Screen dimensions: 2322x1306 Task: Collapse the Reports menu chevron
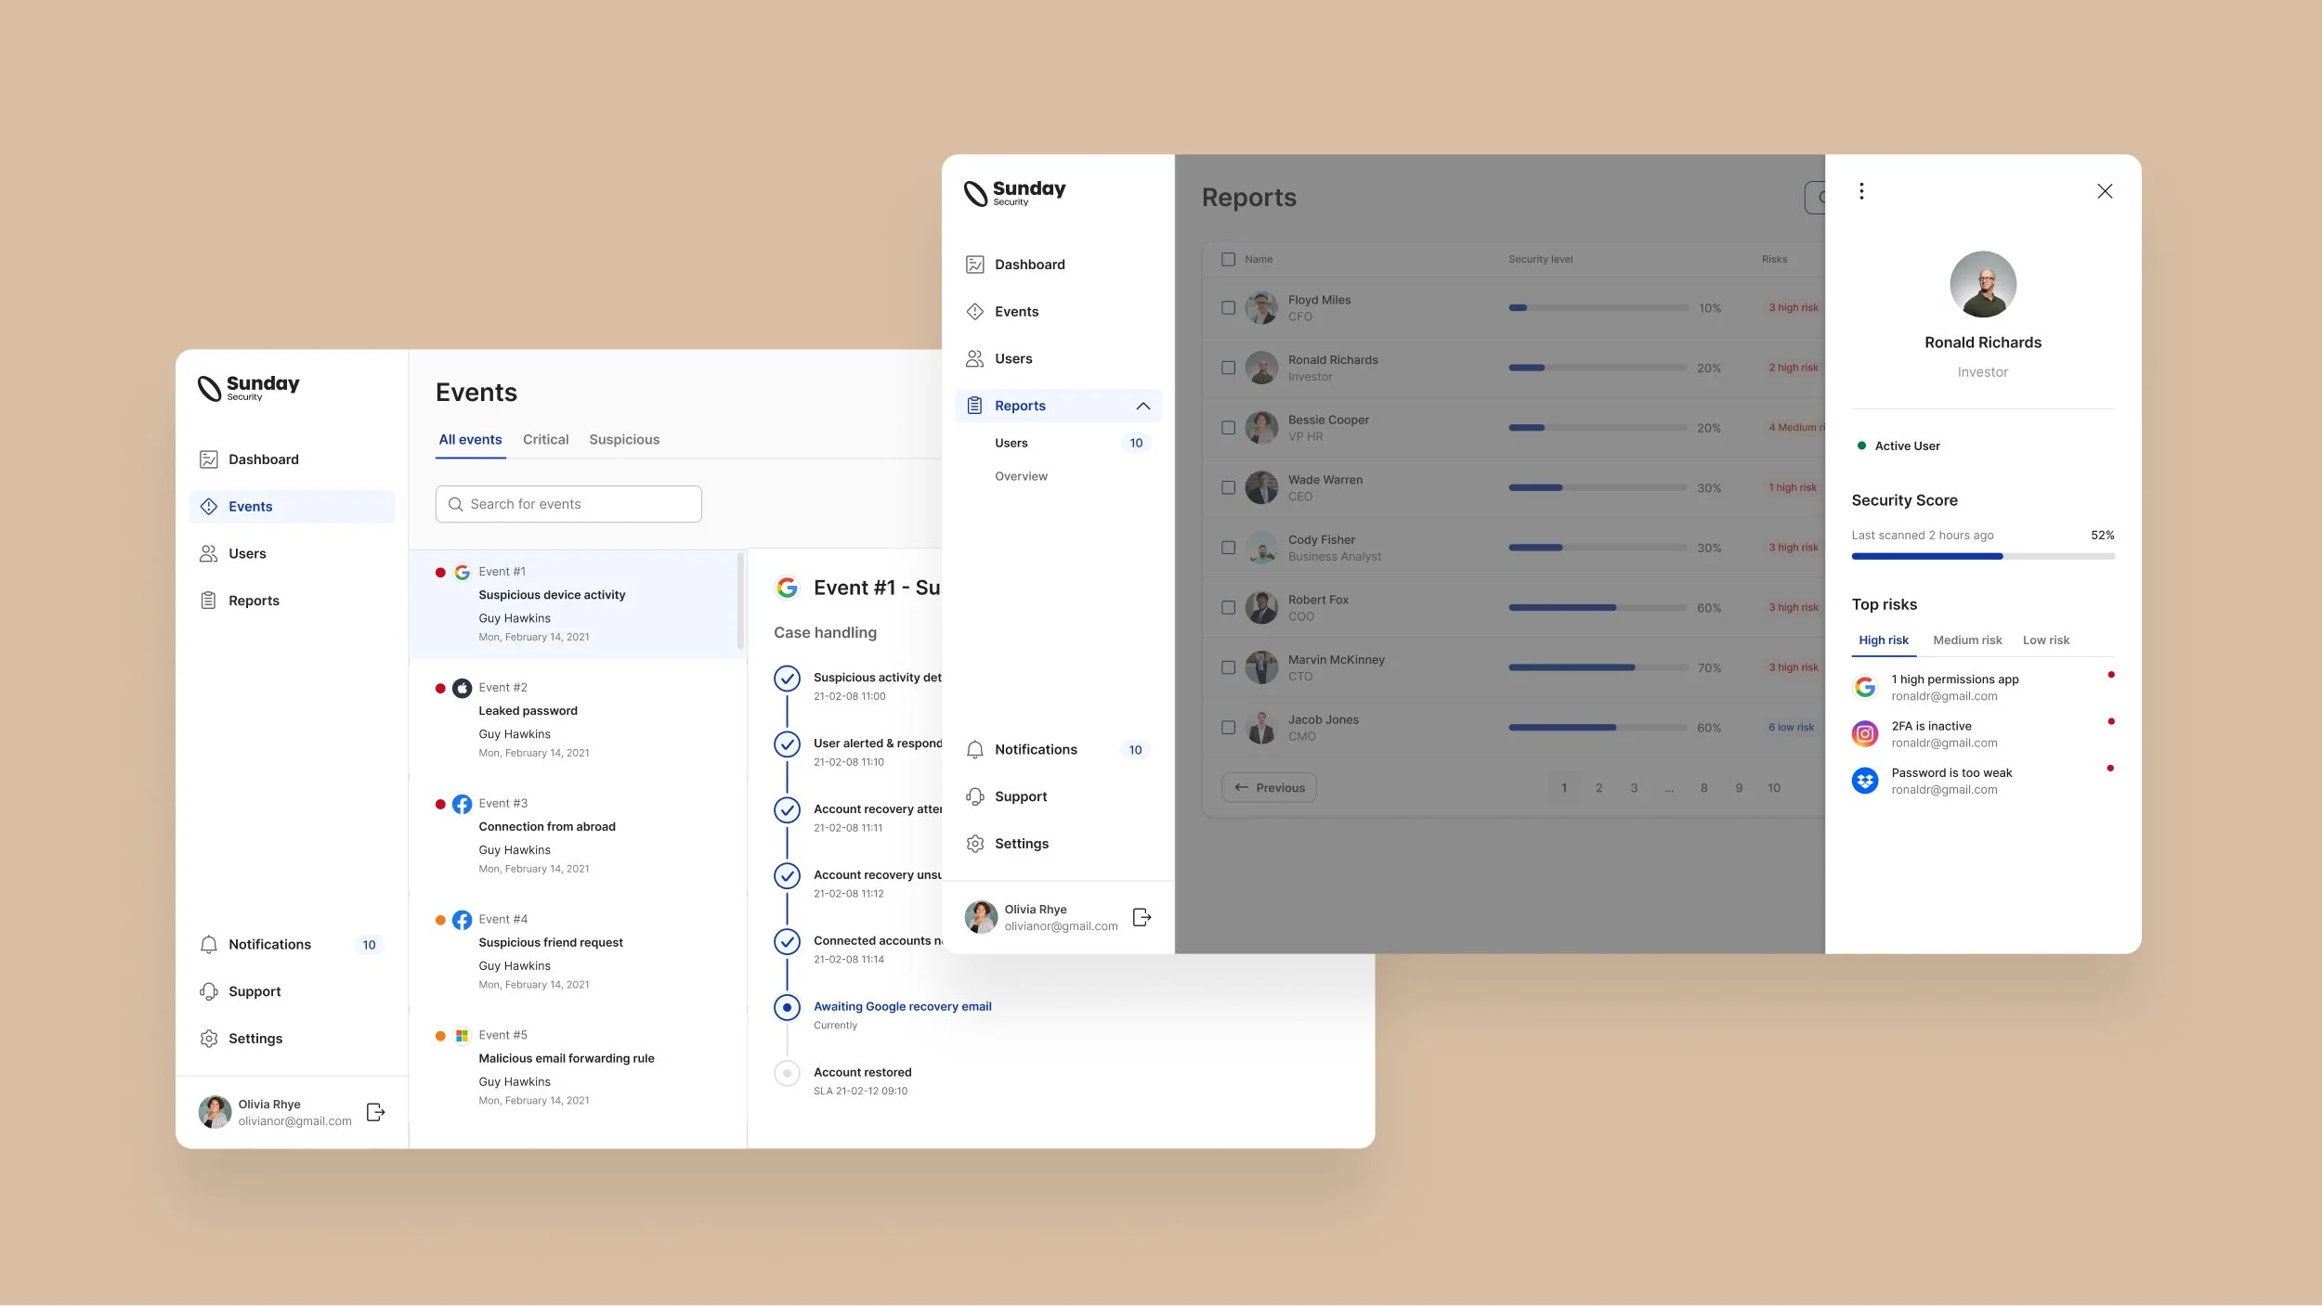[x=1142, y=406]
